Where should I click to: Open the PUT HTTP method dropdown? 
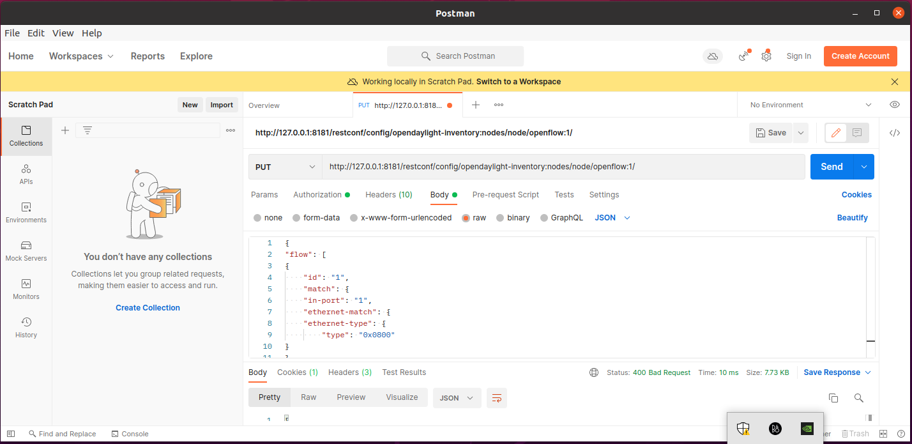(x=285, y=167)
